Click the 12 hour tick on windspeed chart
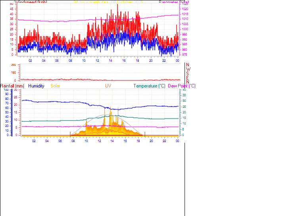Image resolution: width=302 pixels, height=216 pixels. 97,60
